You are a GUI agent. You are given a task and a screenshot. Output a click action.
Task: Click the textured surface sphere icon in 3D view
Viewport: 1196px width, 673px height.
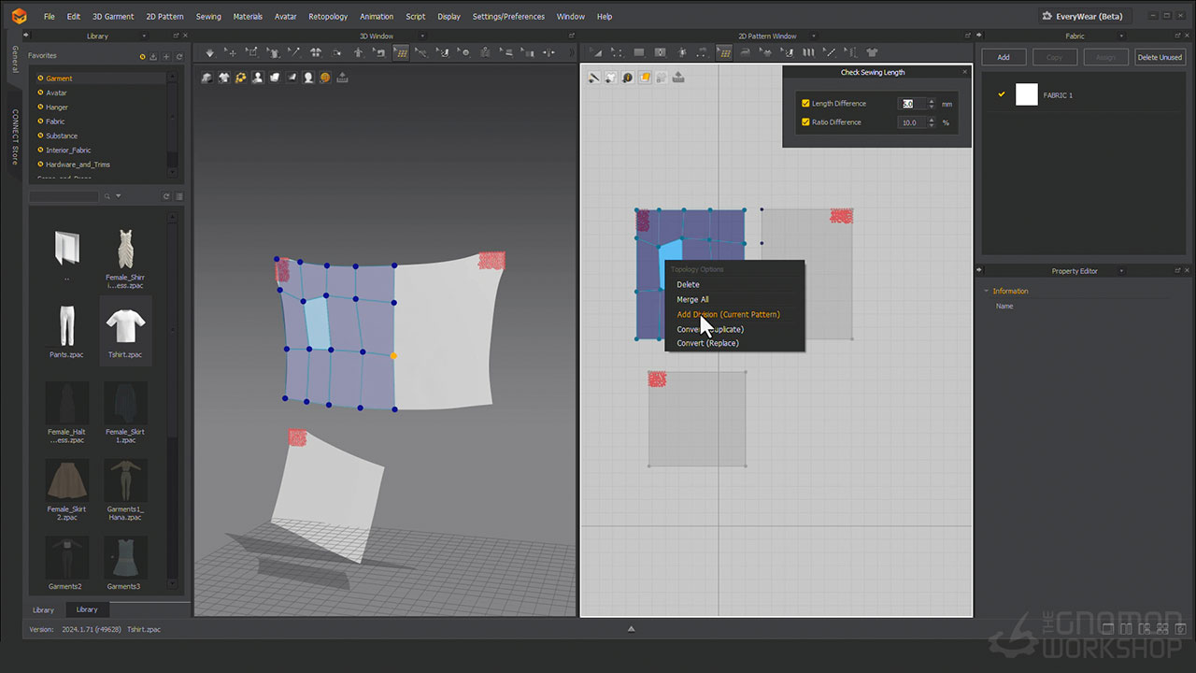325,78
